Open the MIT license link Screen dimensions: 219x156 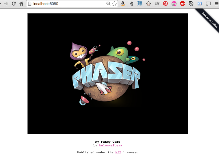tap(118, 152)
